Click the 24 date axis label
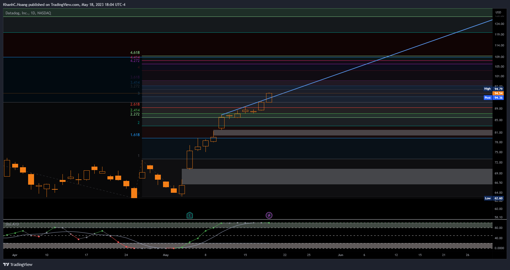Image resolution: width=510 pixels, height=270 pixels. coord(126,255)
